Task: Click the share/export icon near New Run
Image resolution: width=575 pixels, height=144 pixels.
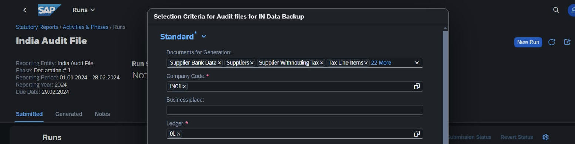Action: click(x=567, y=42)
